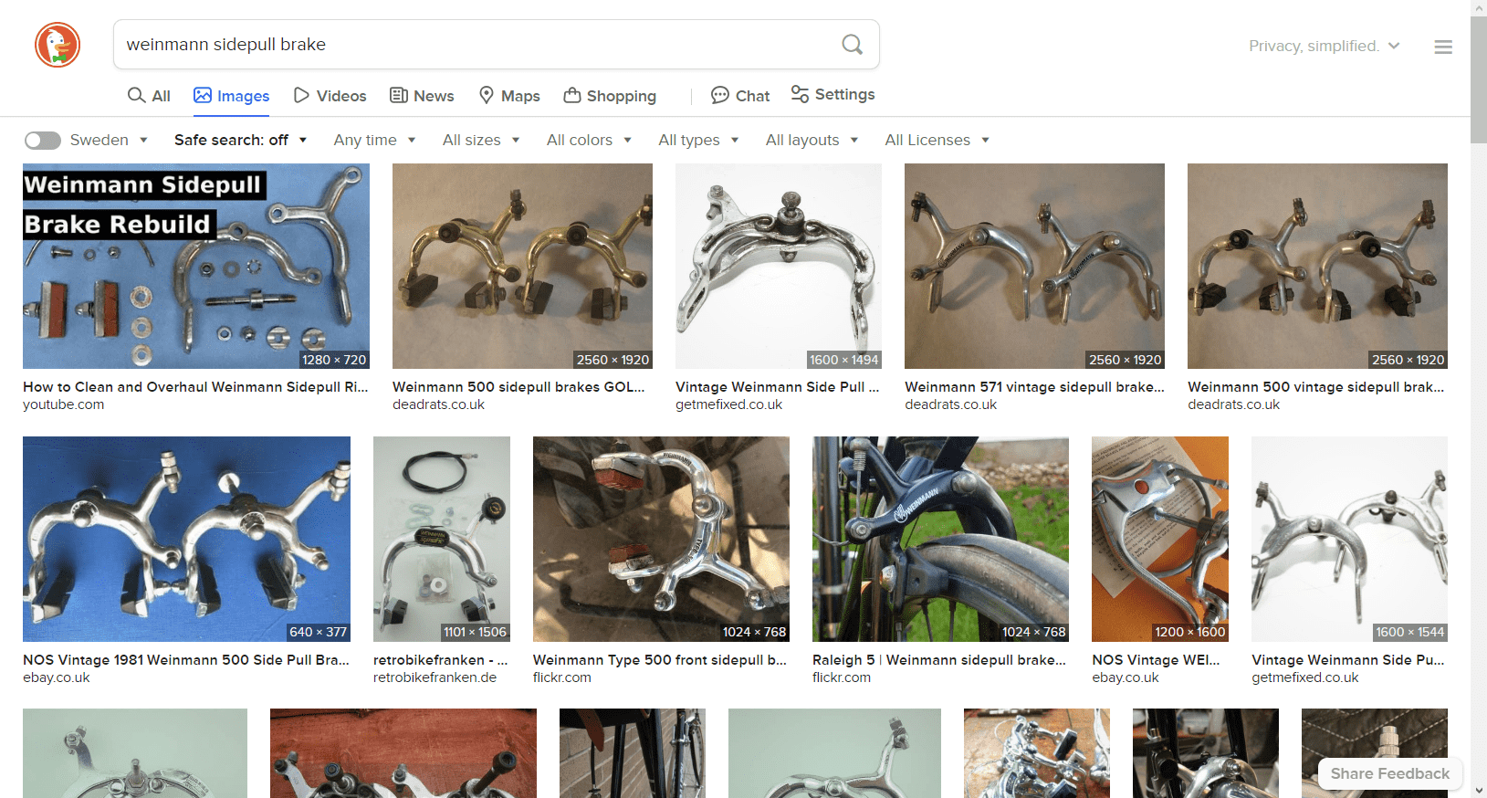
Task: Go to the Videos results tab
Action: (330, 96)
